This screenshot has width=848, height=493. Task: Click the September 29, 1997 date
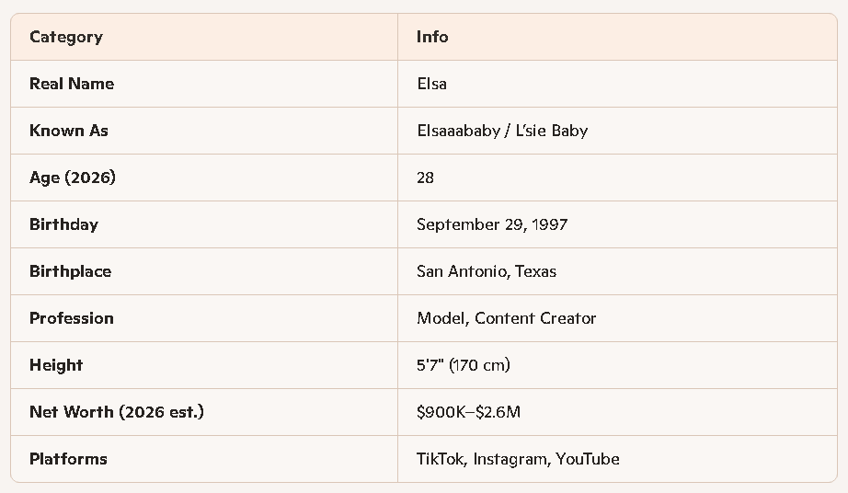click(492, 224)
